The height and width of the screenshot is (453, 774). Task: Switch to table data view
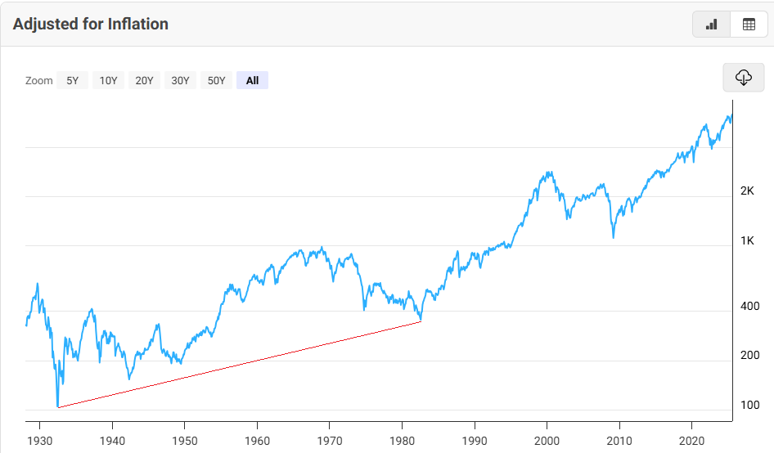point(749,25)
